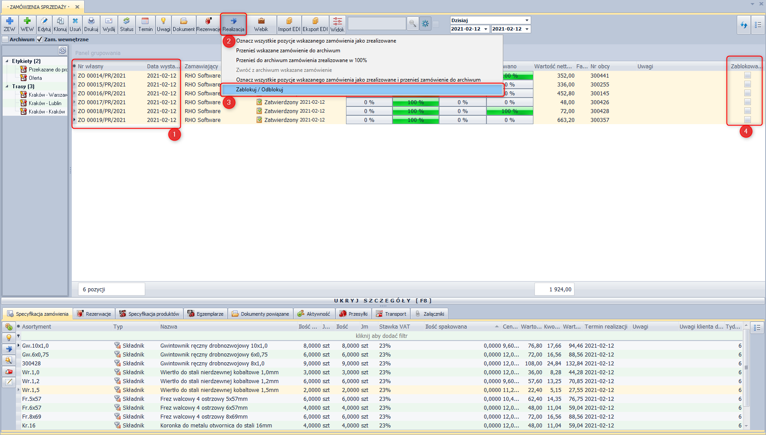Select Zablokuj / Odblokuj menu entry
This screenshot has height=435, width=766.
(x=260, y=90)
